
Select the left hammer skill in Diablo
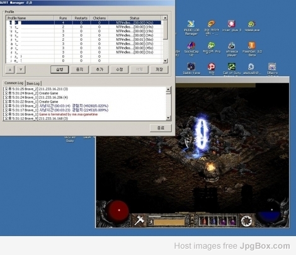[x=139, y=220]
